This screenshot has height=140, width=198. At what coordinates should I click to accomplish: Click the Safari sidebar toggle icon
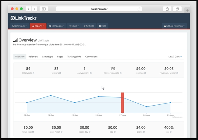pyautogui.click(x=44, y=9)
